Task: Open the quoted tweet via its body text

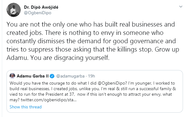Action: click(93, 91)
